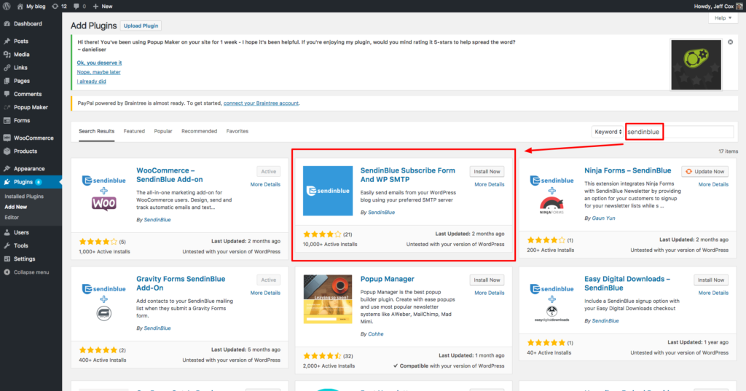746x391 pixels.
Task: Click the Products box icon in sidebar
Action: (x=7, y=151)
